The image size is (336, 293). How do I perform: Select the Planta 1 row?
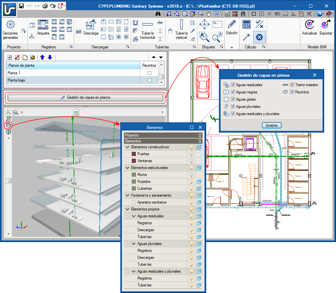(x=73, y=73)
